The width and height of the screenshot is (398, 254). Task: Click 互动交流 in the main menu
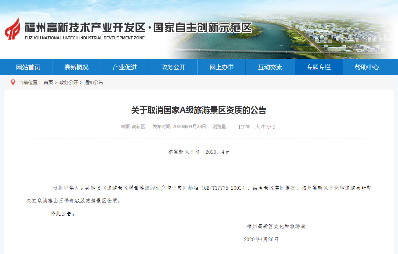click(x=270, y=67)
